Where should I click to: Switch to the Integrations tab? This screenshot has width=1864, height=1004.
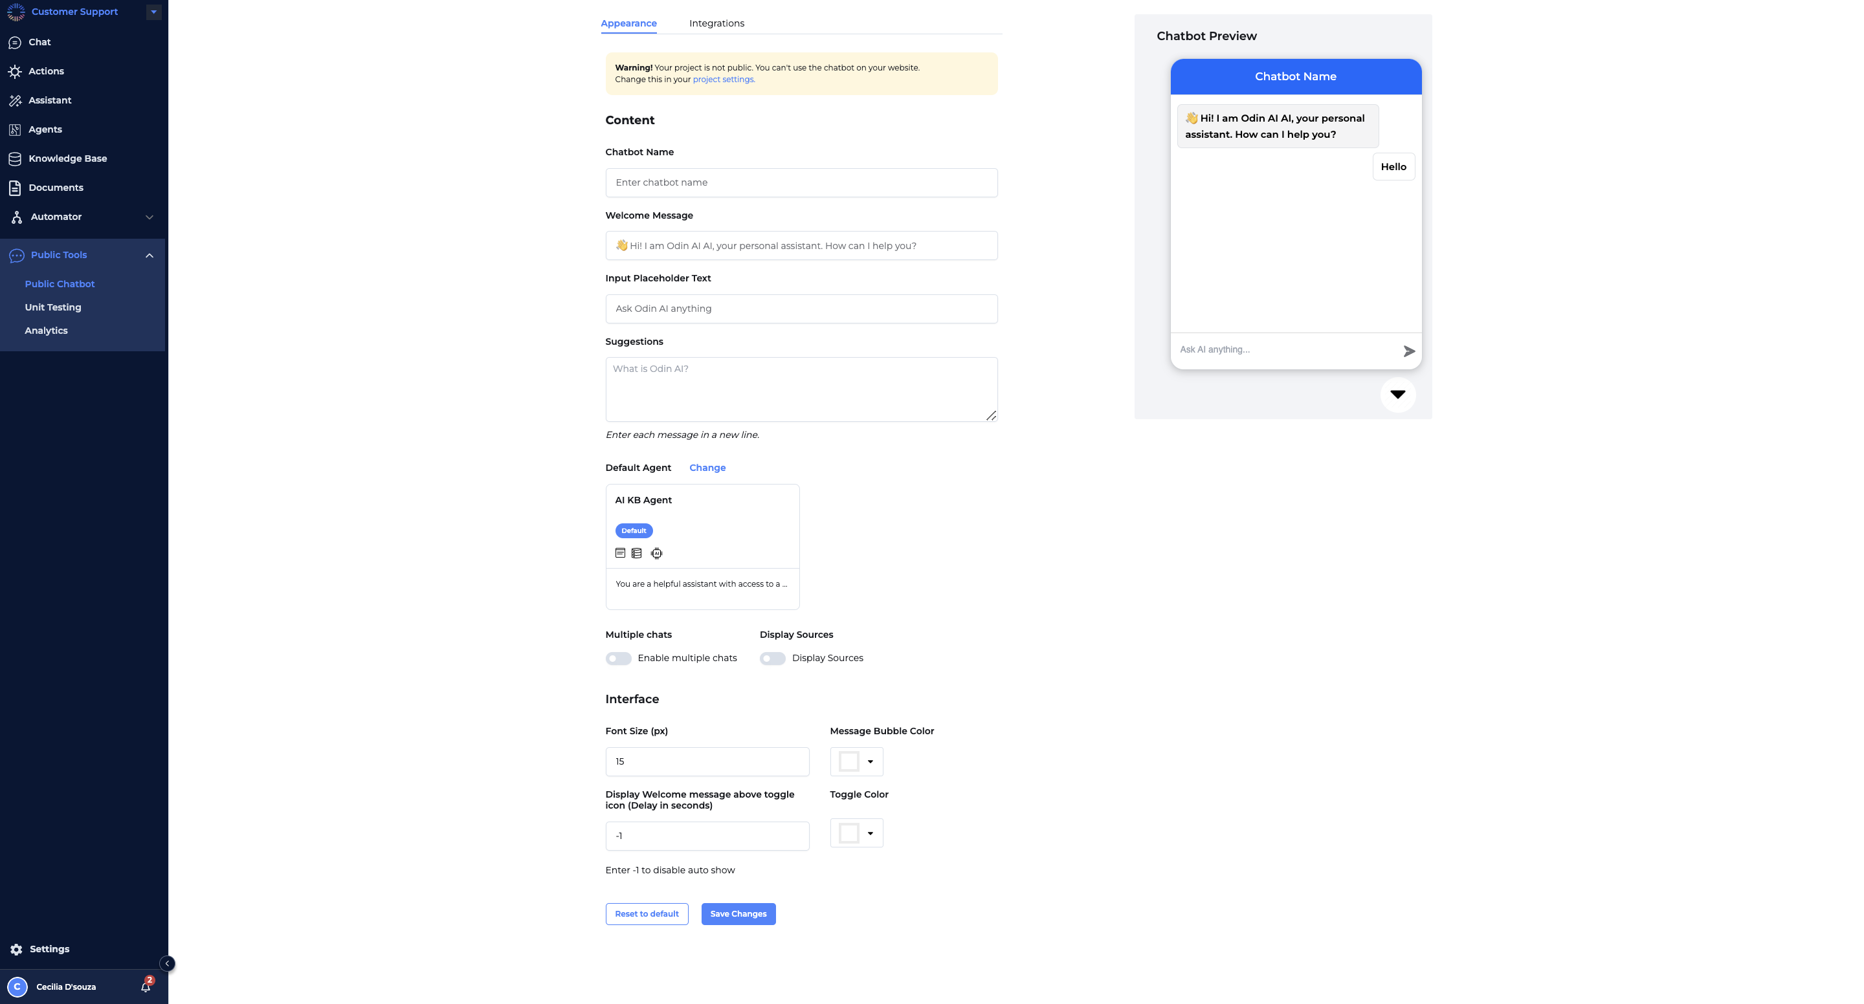pyautogui.click(x=717, y=23)
